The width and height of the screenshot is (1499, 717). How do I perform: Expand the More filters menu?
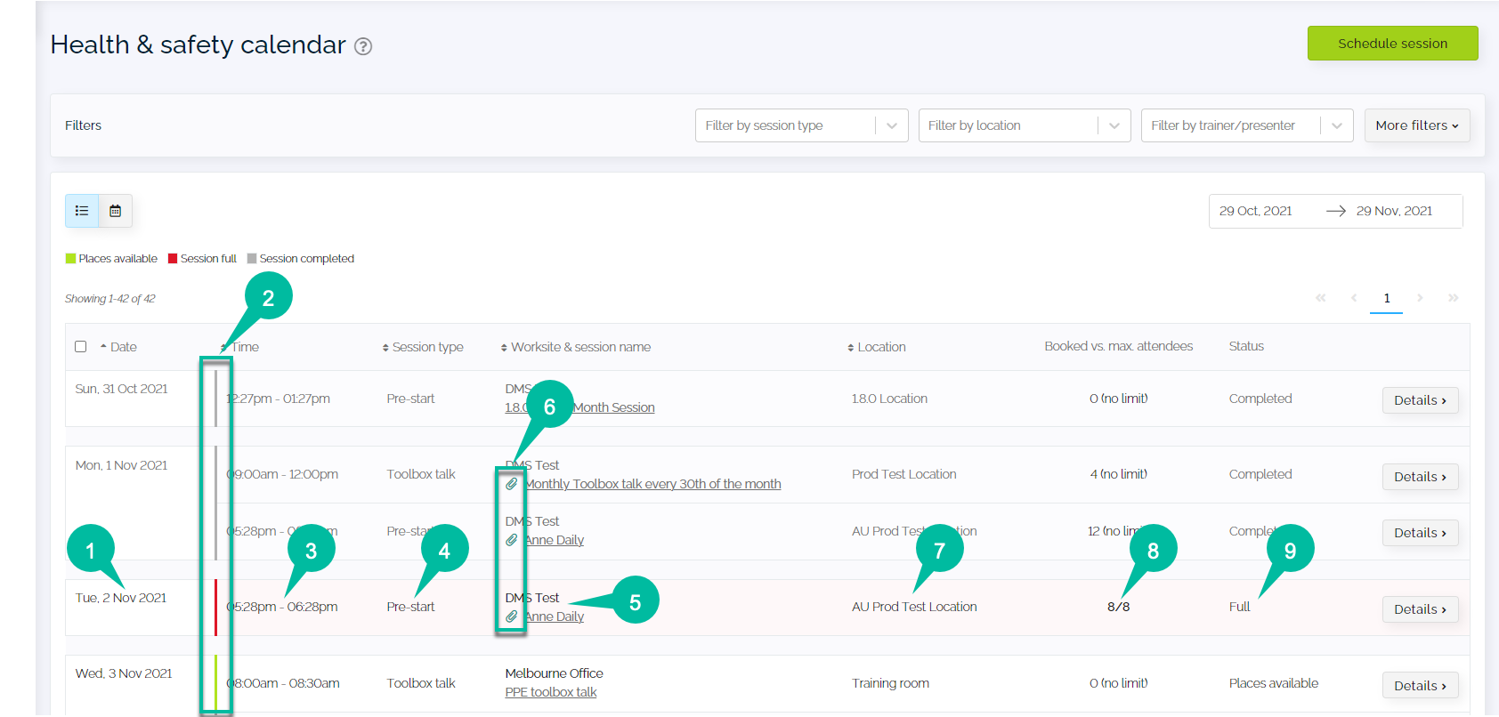[1417, 125]
